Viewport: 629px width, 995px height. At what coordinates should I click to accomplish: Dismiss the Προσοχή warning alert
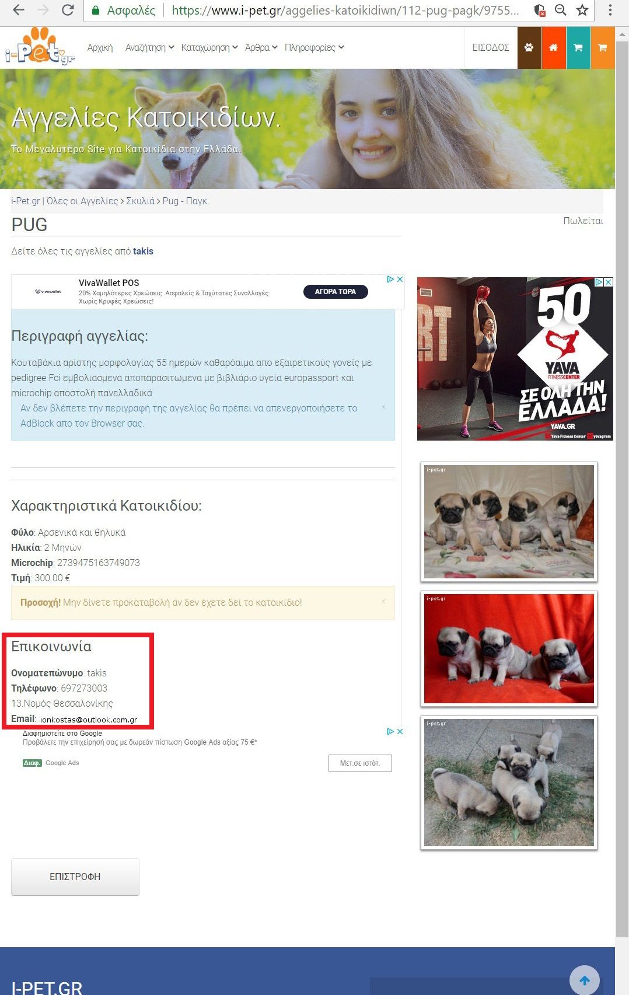(383, 601)
